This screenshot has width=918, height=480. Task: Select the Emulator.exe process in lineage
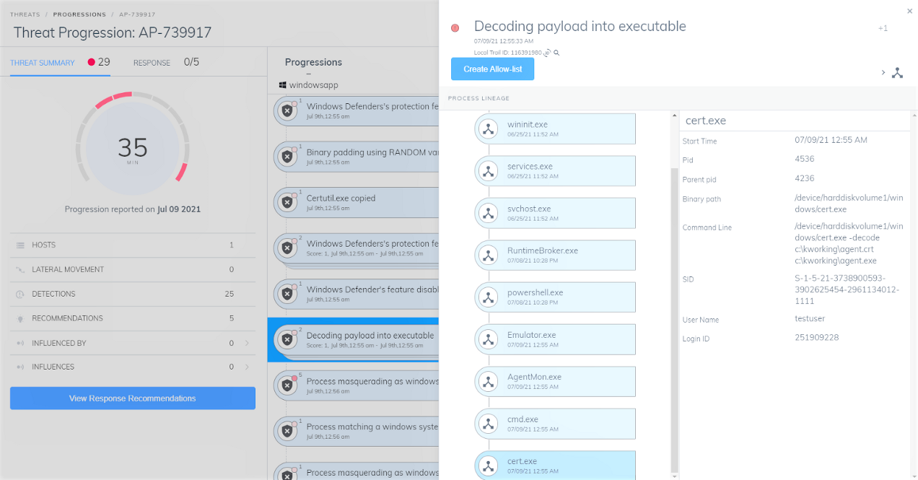(x=555, y=339)
